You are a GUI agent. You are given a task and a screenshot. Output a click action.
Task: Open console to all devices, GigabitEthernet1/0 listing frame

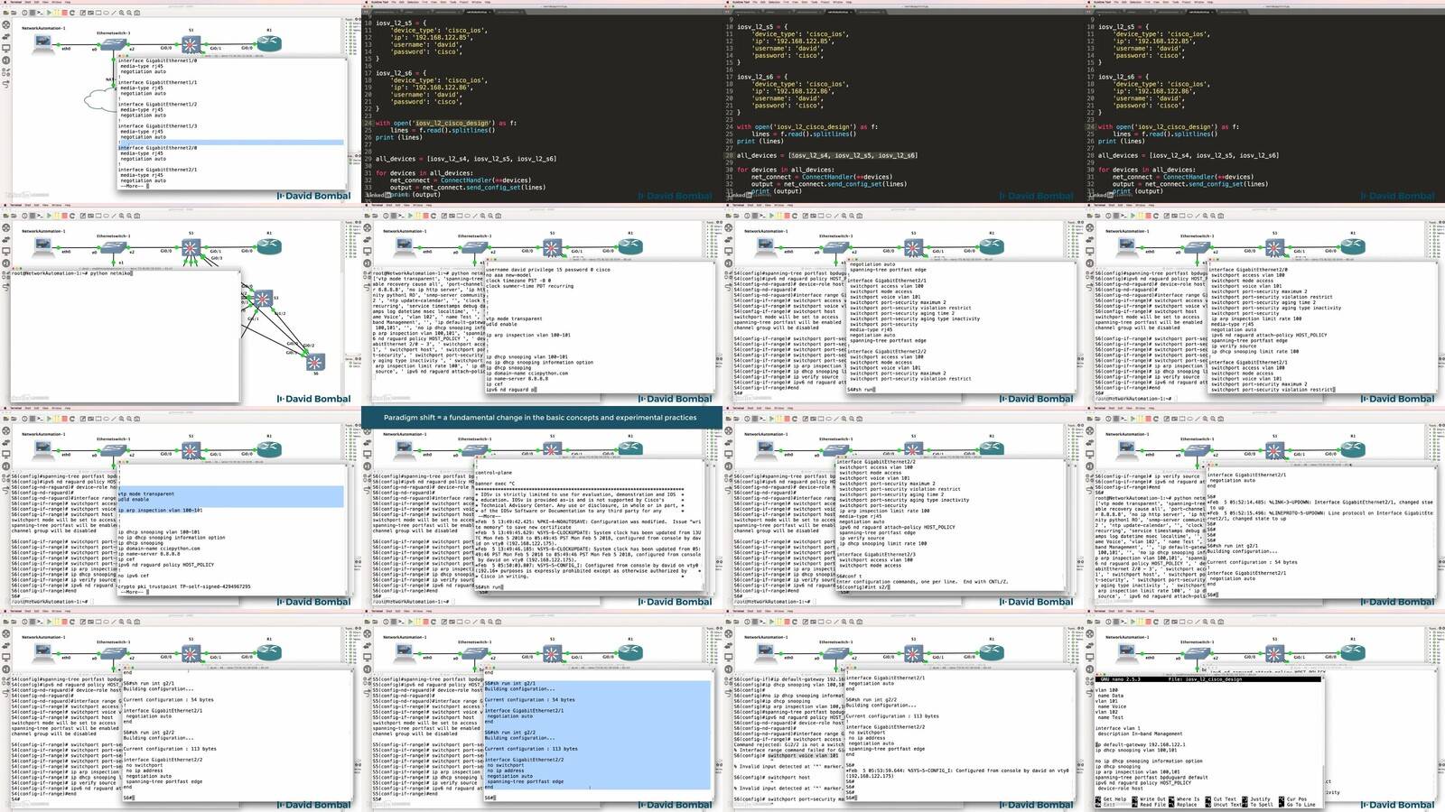click(x=40, y=13)
